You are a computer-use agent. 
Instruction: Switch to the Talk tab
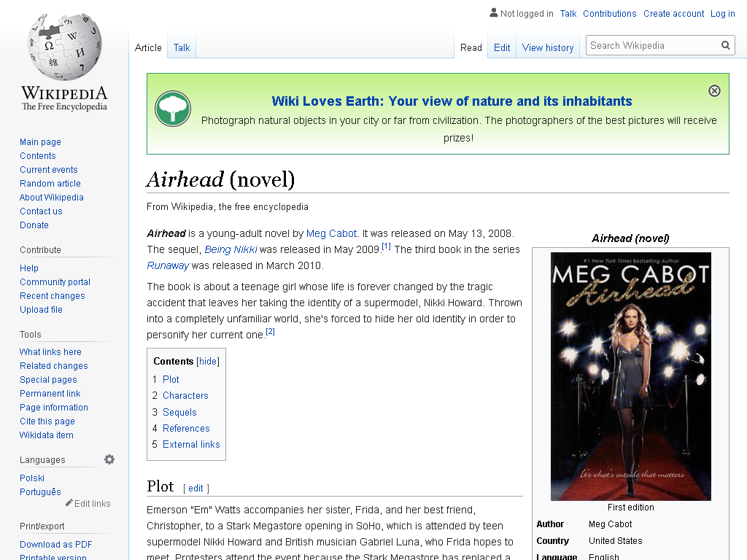click(x=182, y=47)
